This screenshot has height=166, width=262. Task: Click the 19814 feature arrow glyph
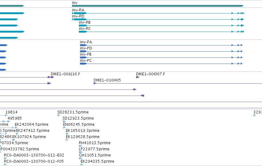[6, 115]
